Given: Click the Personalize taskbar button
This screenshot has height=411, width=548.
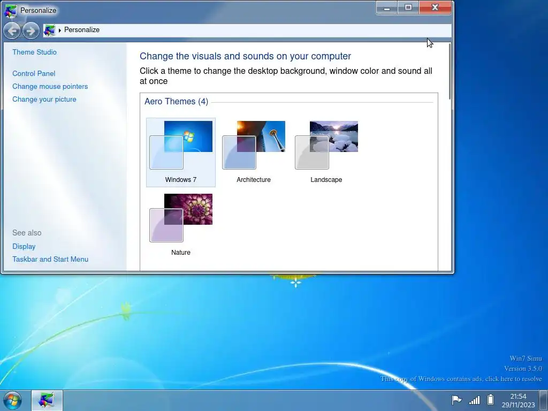Looking at the screenshot, I should pos(47,400).
